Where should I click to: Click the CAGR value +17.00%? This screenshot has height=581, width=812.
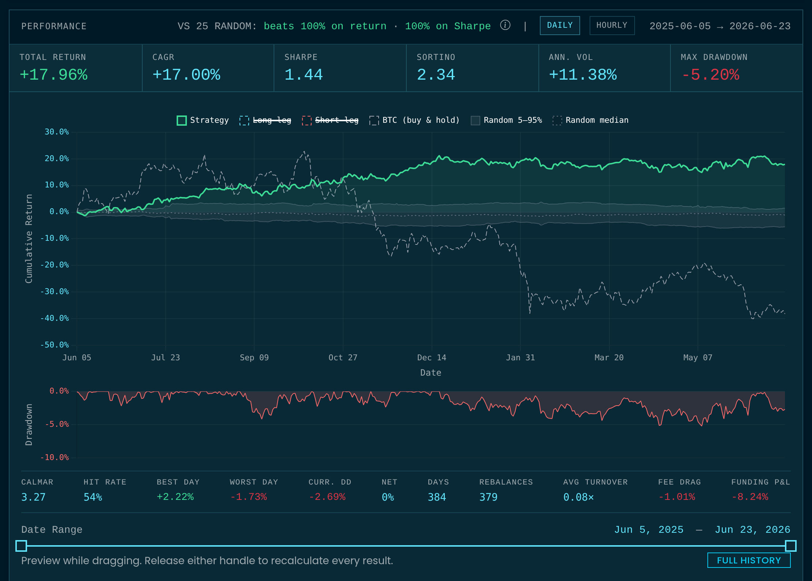(x=186, y=75)
